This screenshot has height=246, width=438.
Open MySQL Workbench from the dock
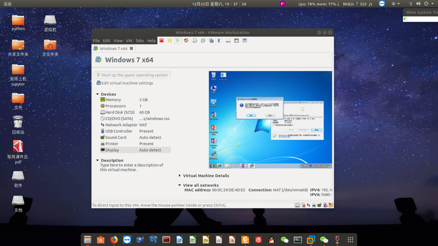point(153,240)
